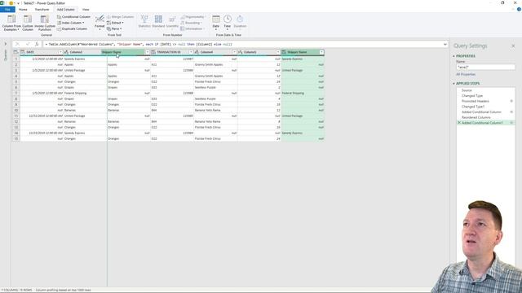522x293 pixels.
Task: Switch to the Transform tab
Action: click(42, 10)
